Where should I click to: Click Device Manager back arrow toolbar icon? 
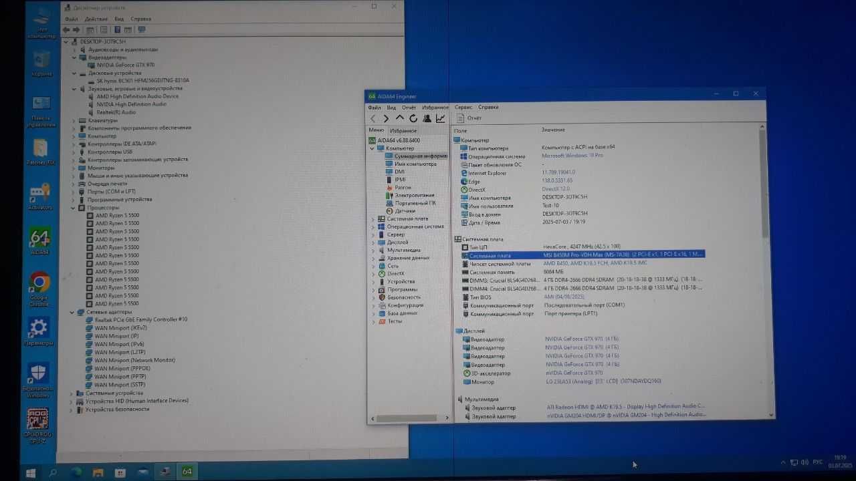pyautogui.click(x=66, y=30)
